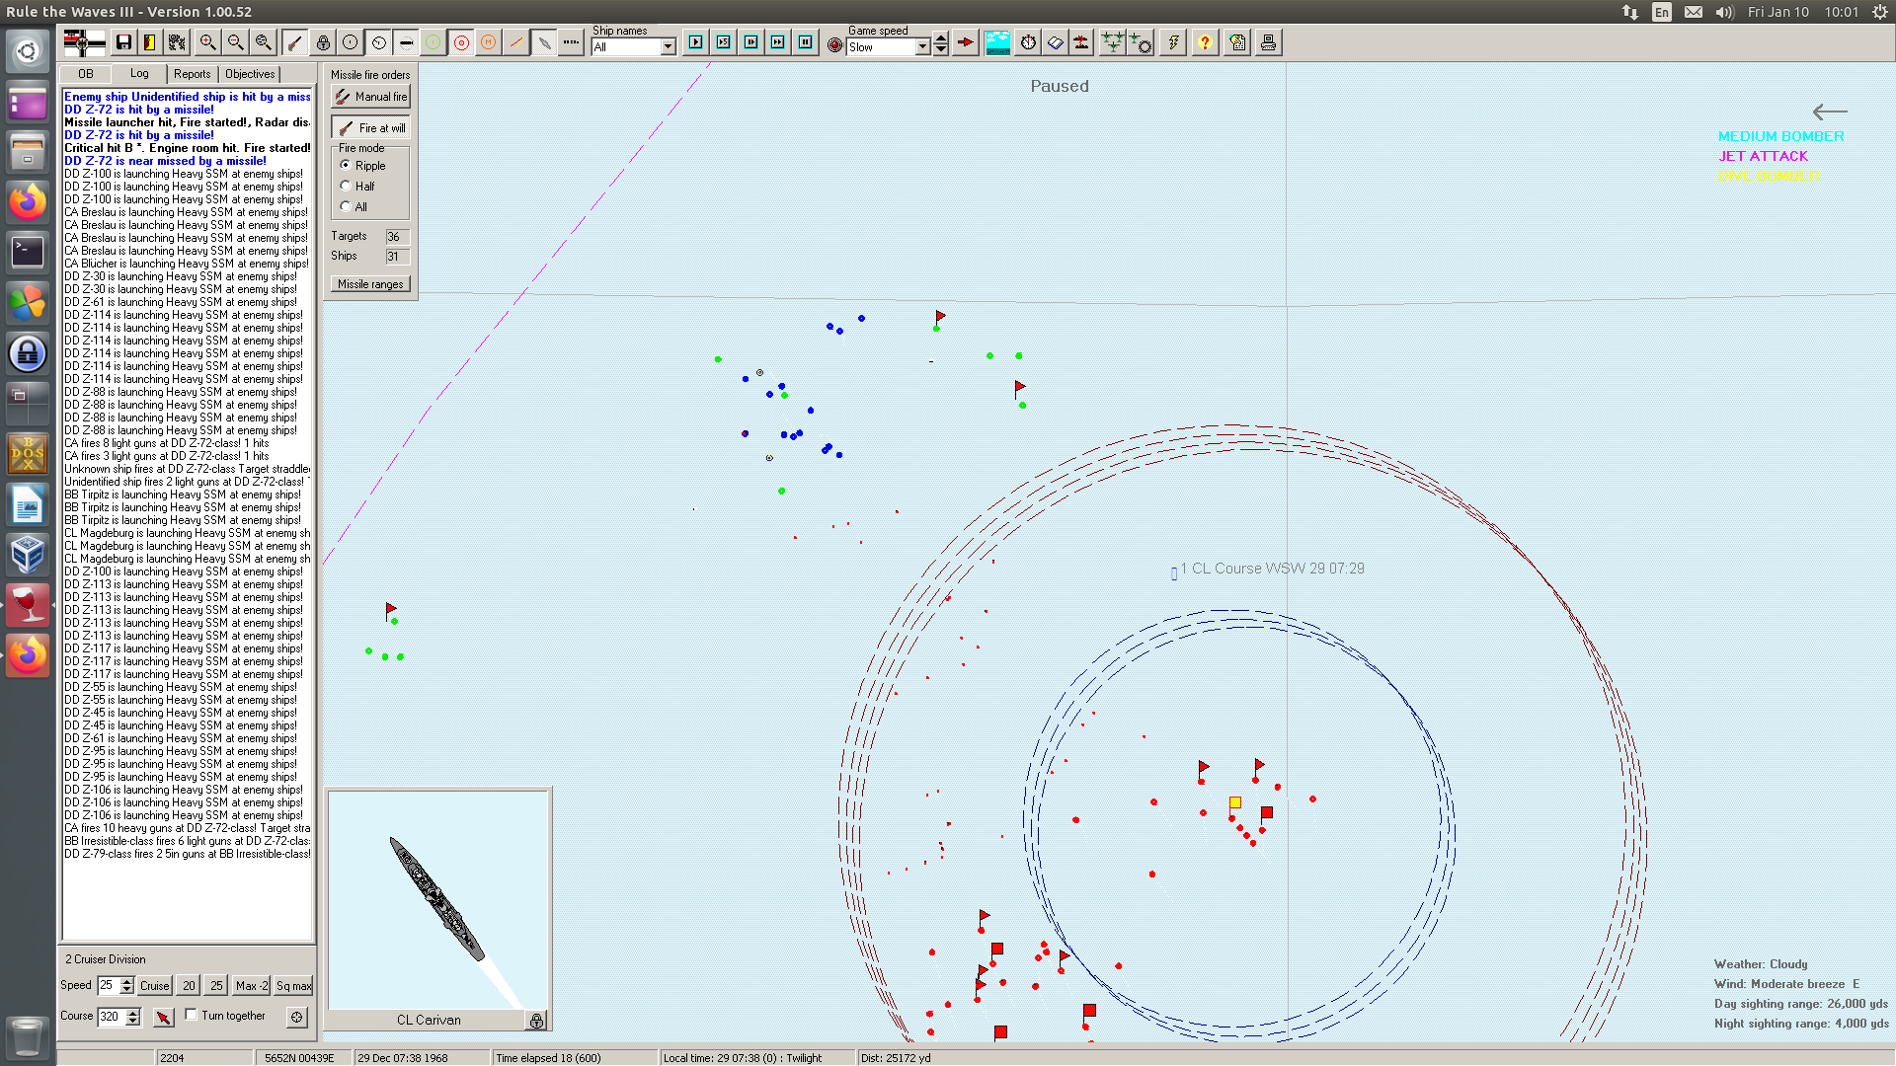
Task: Decrease game speed with the down arrow
Action: click(940, 50)
